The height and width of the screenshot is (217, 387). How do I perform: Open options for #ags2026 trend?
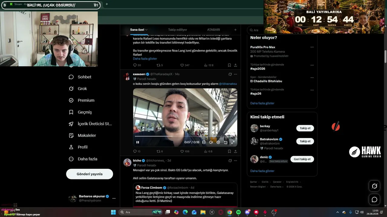[x=312, y=65]
